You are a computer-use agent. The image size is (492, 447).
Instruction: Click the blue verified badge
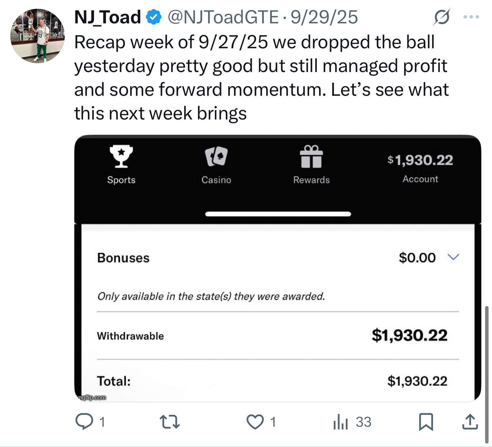click(154, 17)
